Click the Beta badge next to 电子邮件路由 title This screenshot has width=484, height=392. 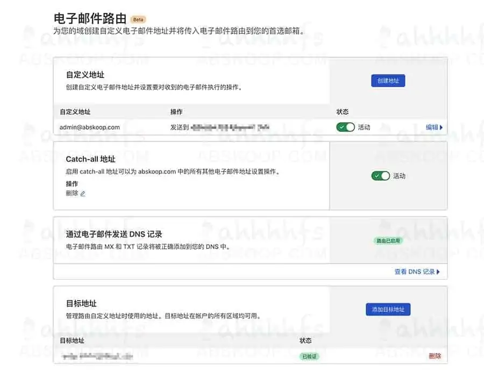click(x=138, y=19)
